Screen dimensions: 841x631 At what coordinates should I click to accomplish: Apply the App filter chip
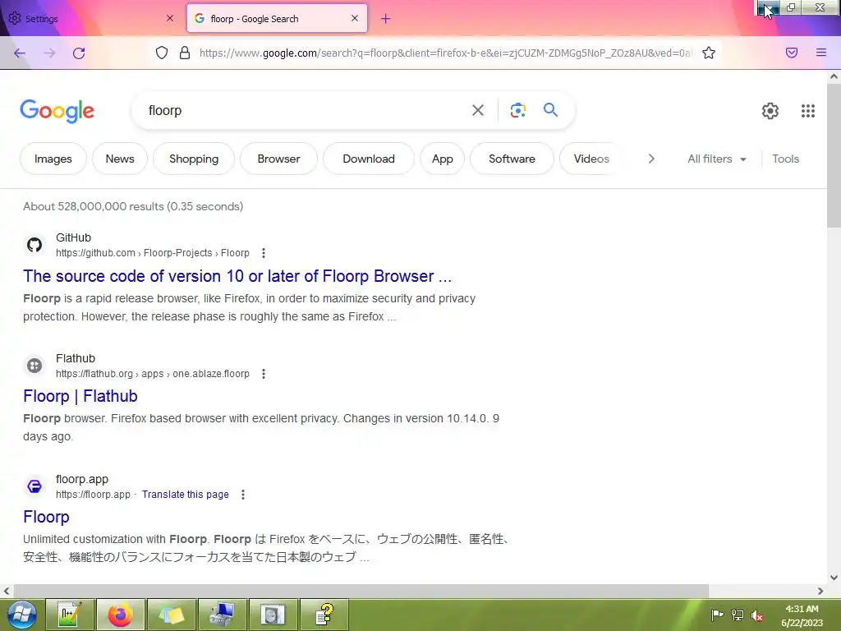pos(442,159)
